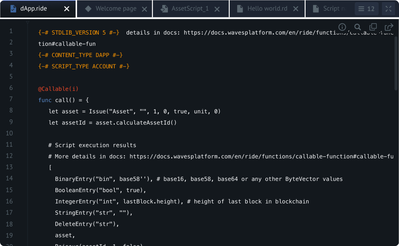Click line number 7 in the gutter
Image resolution: width=399 pixels, height=246 pixels.
[11, 99]
